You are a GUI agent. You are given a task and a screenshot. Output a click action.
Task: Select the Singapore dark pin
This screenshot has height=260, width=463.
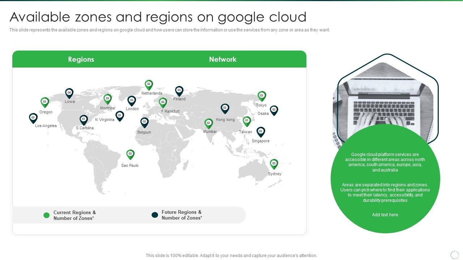260,132
